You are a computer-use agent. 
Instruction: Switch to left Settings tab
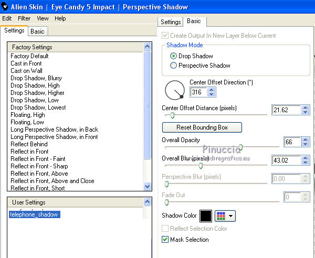14,30
